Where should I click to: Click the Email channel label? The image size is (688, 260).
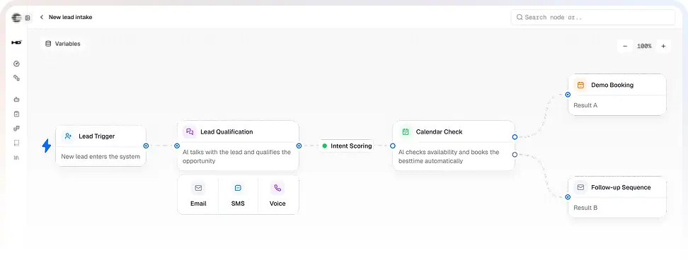pyautogui.click(x=198, y=203)
